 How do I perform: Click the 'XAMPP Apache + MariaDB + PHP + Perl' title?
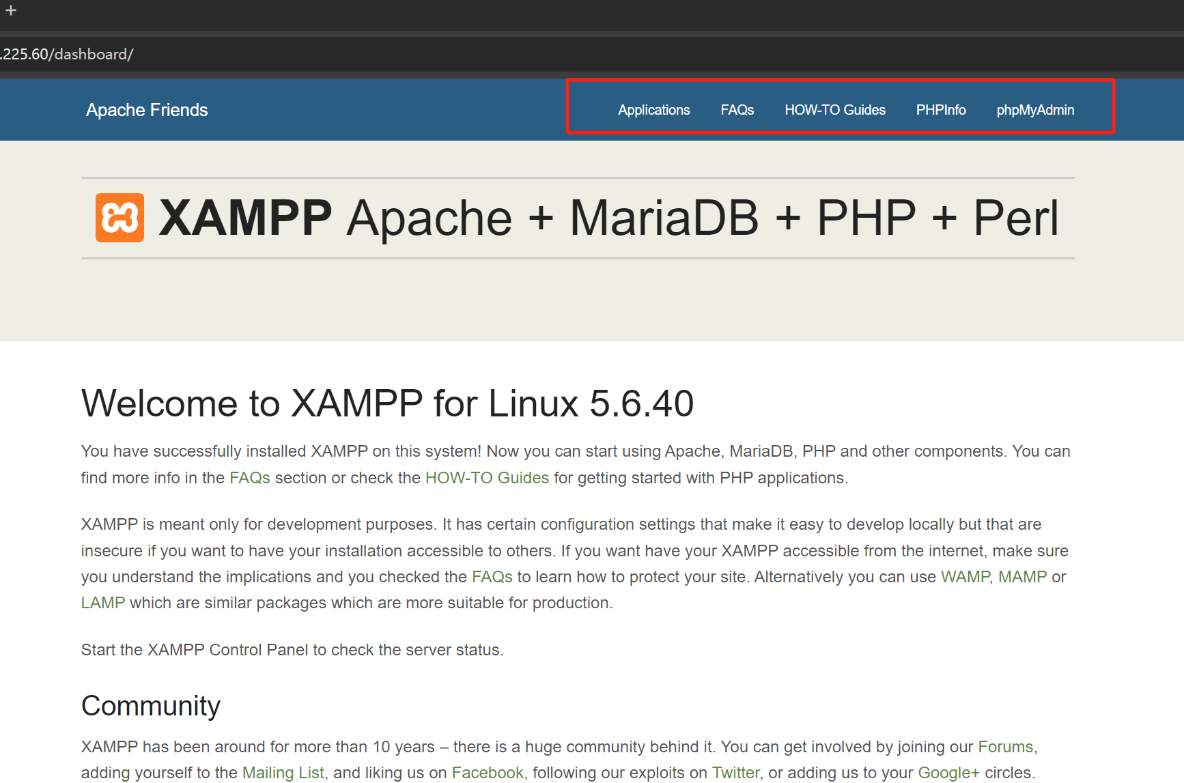[x=608, y=218]
